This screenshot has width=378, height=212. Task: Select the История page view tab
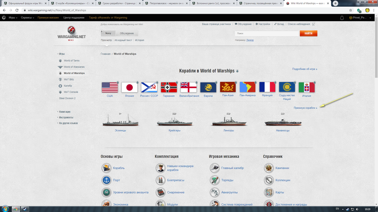point(139,40)
